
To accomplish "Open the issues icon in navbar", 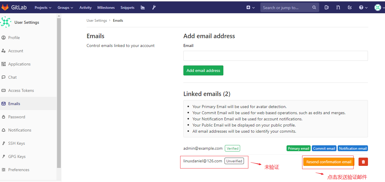I will 327,8.
